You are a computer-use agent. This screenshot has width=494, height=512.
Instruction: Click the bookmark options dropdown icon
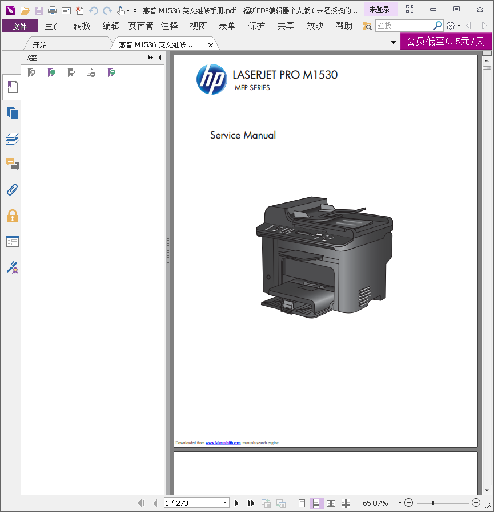point(111,72)
